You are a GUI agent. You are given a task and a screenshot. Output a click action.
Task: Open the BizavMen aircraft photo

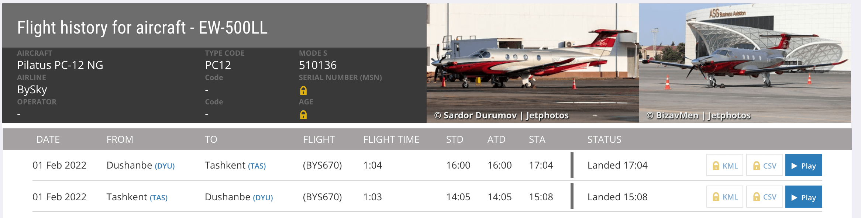click(x=745, y=63)
